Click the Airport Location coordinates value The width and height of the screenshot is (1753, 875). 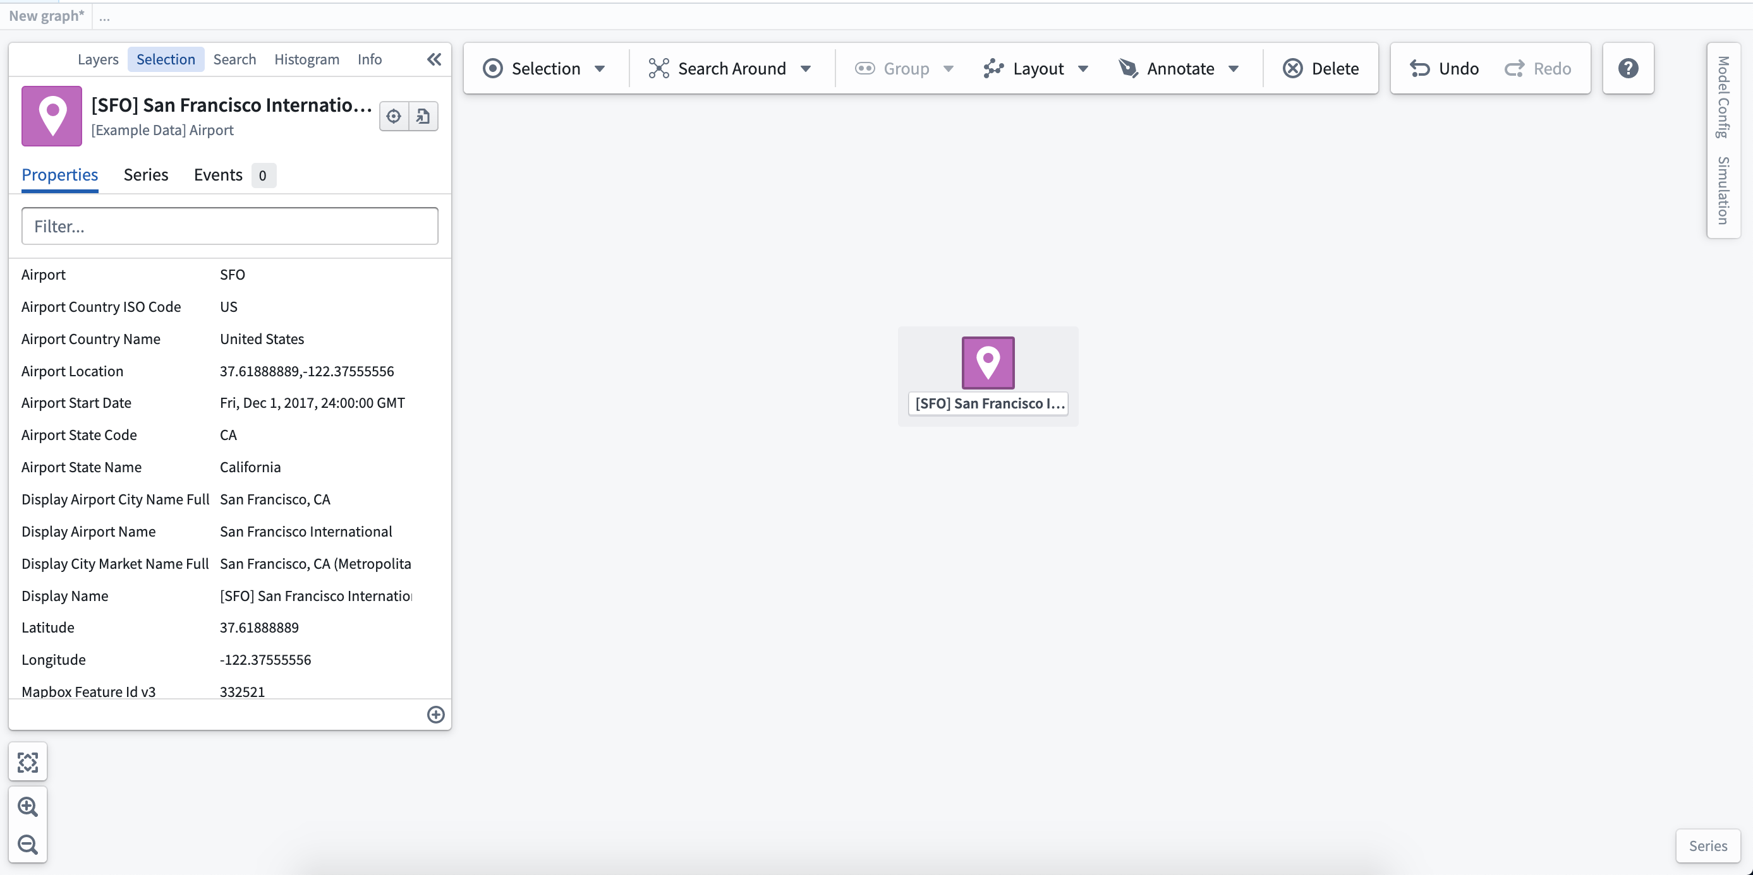pyautogui.click(x=307, y=371)
